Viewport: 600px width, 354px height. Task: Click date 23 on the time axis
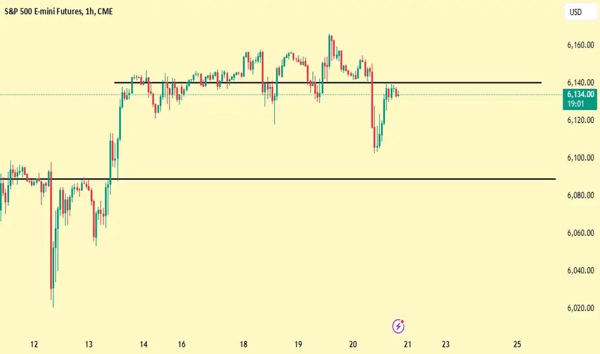[445, 344]
